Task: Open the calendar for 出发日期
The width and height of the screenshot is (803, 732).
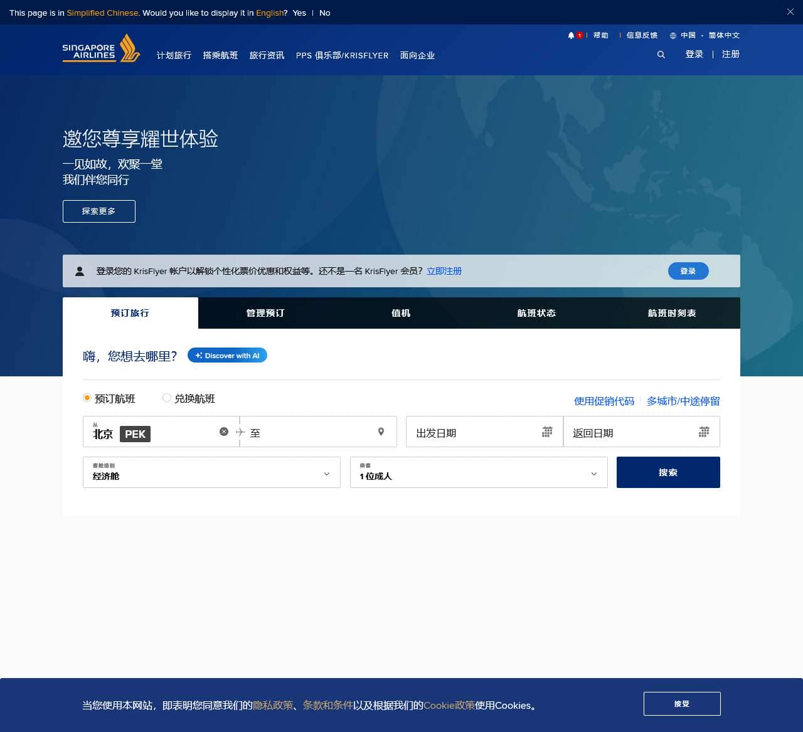Action: (546, 432)
